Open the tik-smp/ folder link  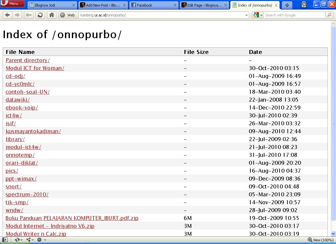pos(17,203)
